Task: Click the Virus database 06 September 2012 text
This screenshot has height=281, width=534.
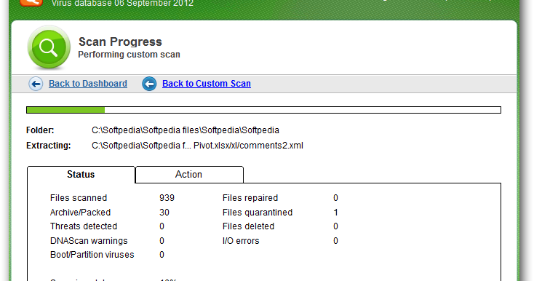Action: click(x=122, y=4)
